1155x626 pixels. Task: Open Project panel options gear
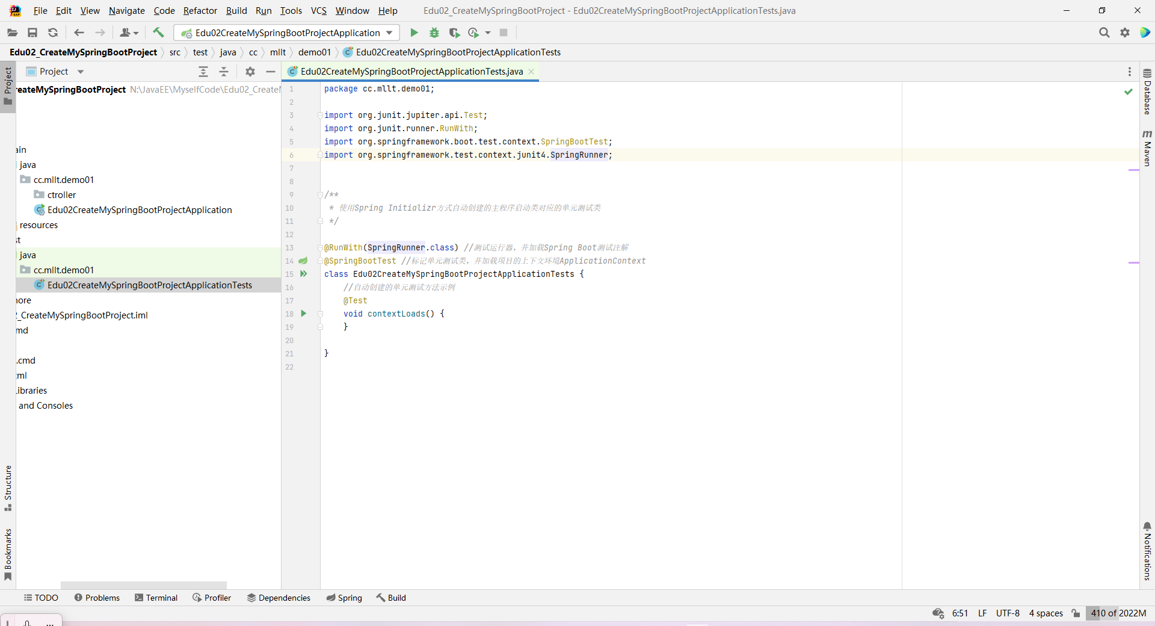[x=250, y=72]
